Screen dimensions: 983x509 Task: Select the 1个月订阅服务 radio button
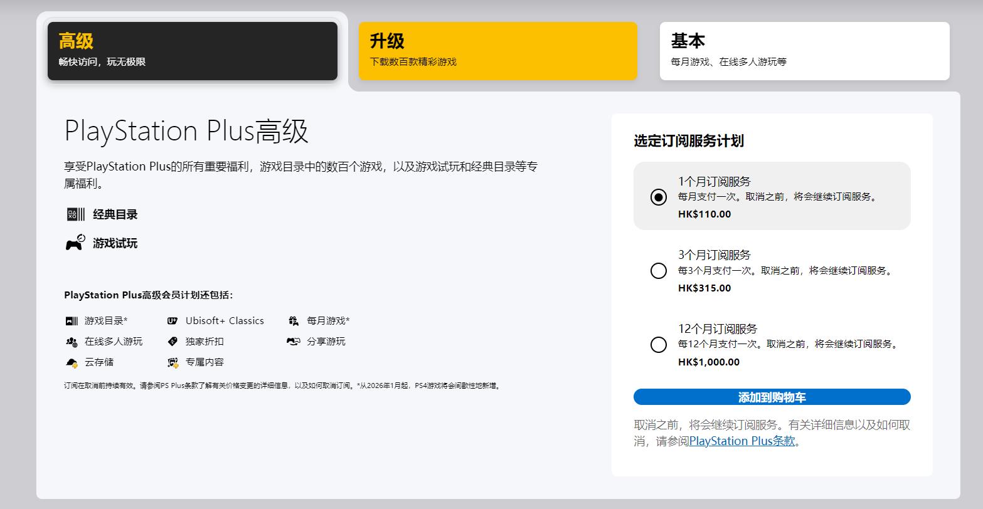[658, 197]
